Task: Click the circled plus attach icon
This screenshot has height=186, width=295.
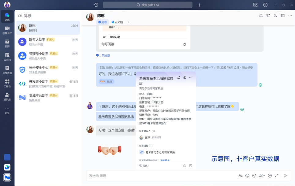Action: 270,176
